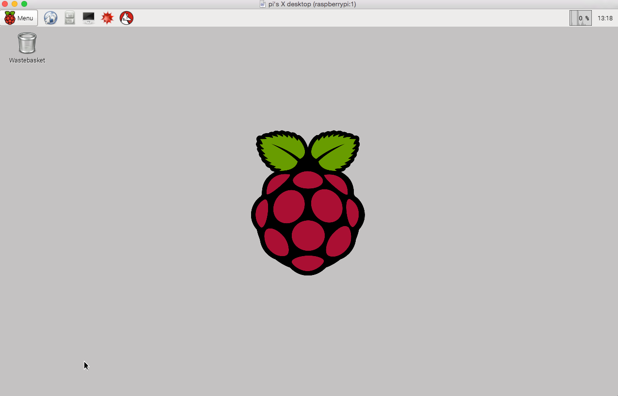Select the green zoom button of the VNC window

click(x=25, y=4)
